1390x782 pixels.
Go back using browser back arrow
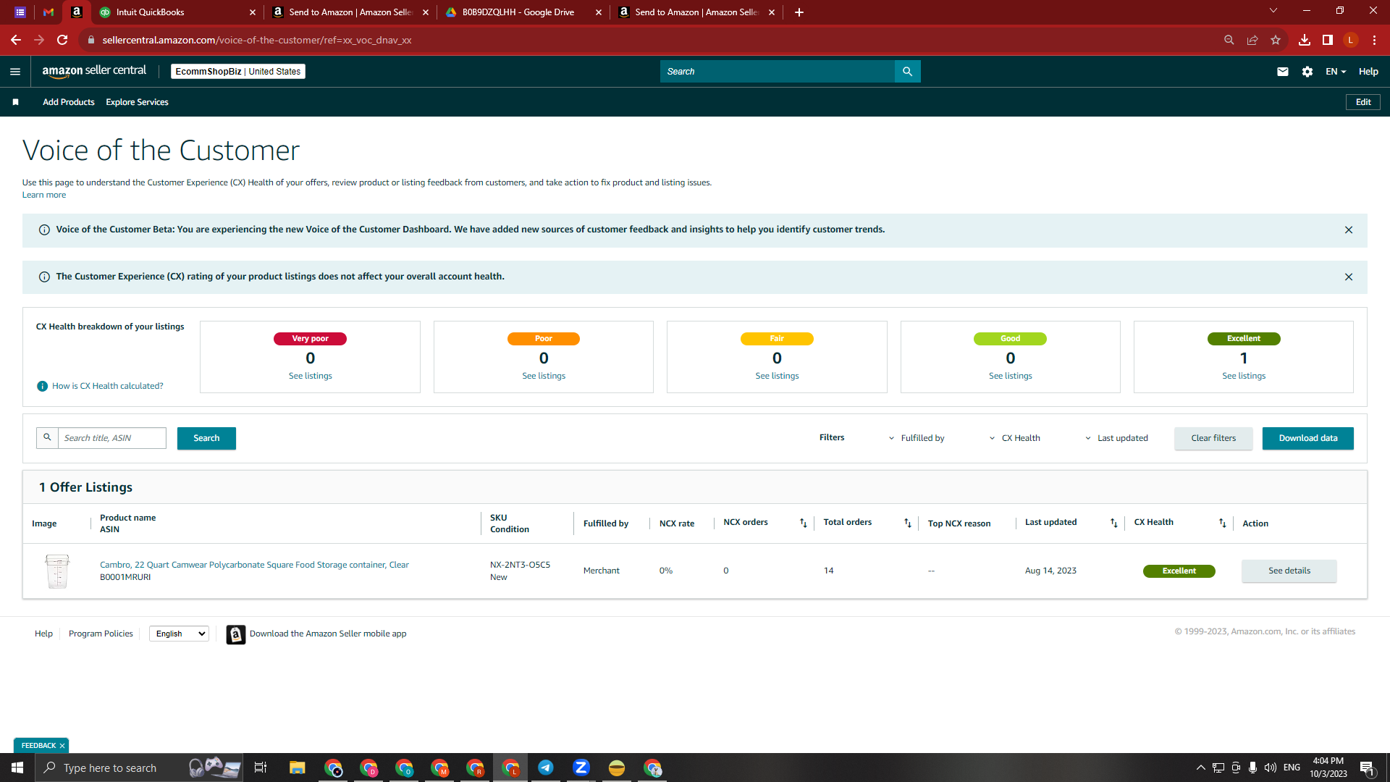click(16, 41)
